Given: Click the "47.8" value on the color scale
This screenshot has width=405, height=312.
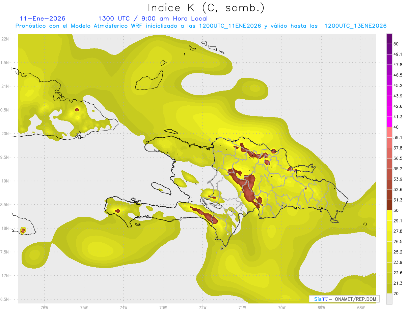Looking at the screenshot, I should (398, 65).
